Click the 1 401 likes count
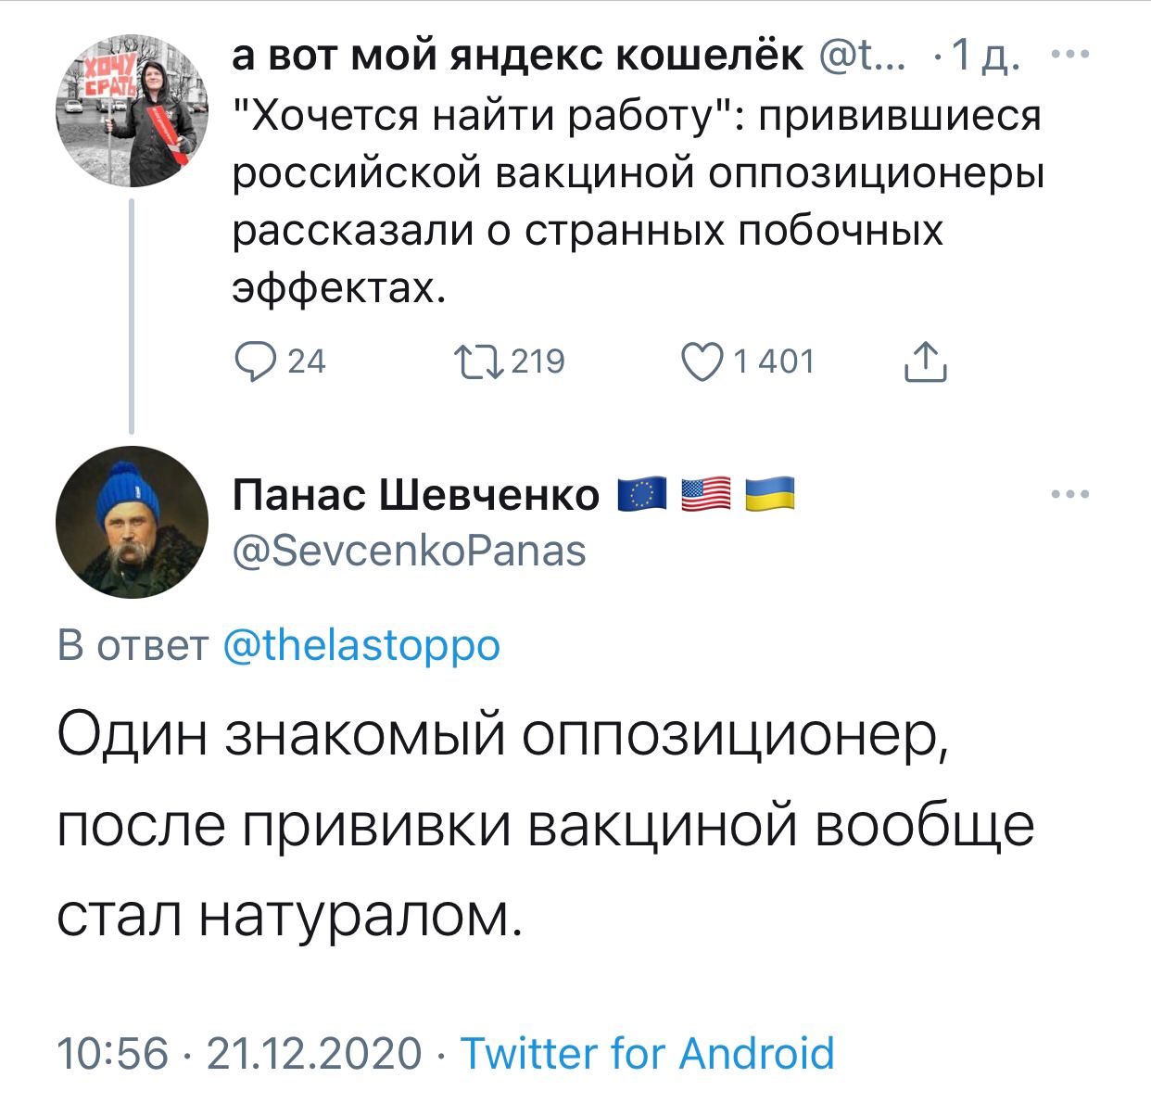 (x=774, y=361)
